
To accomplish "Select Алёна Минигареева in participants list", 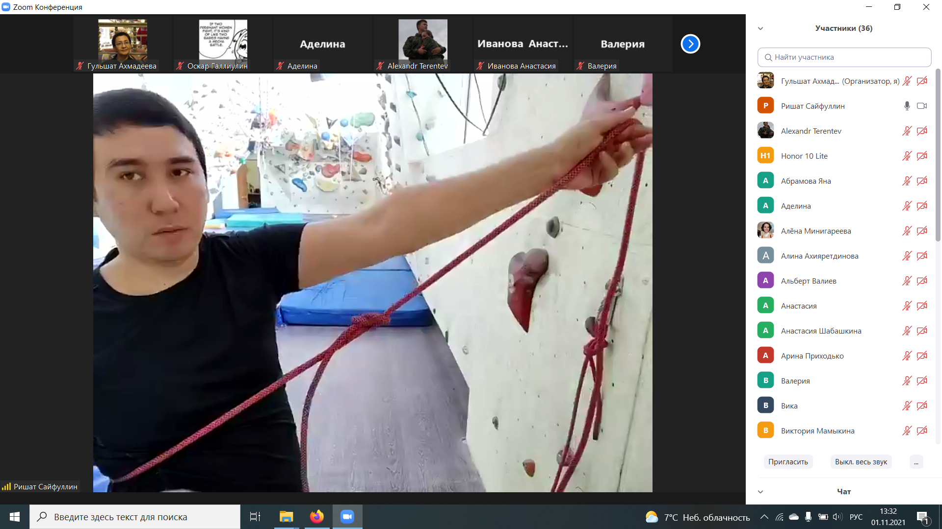I will (x=815, y=231).
